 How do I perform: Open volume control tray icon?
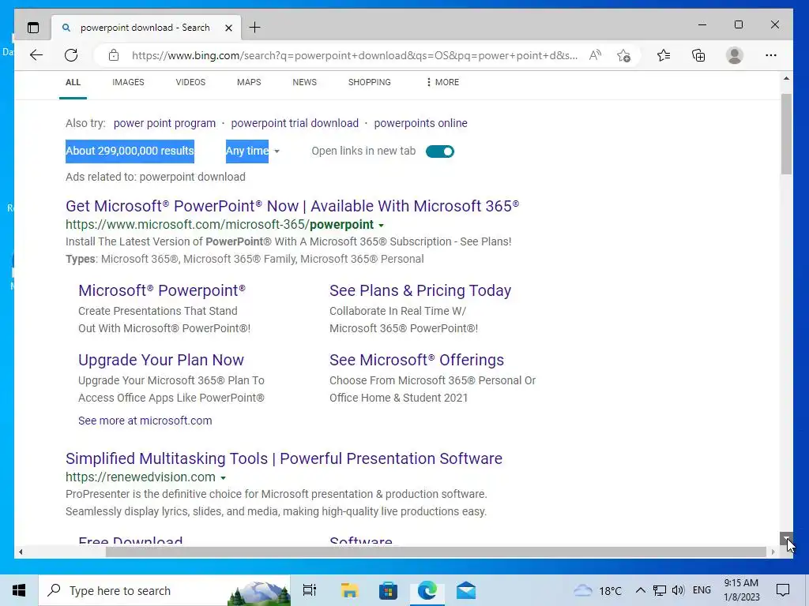[678, 590]
